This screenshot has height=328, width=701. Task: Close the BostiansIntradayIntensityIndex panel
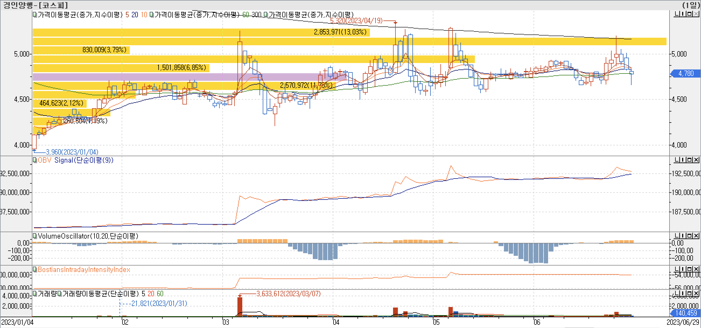[x=696, y=269]
